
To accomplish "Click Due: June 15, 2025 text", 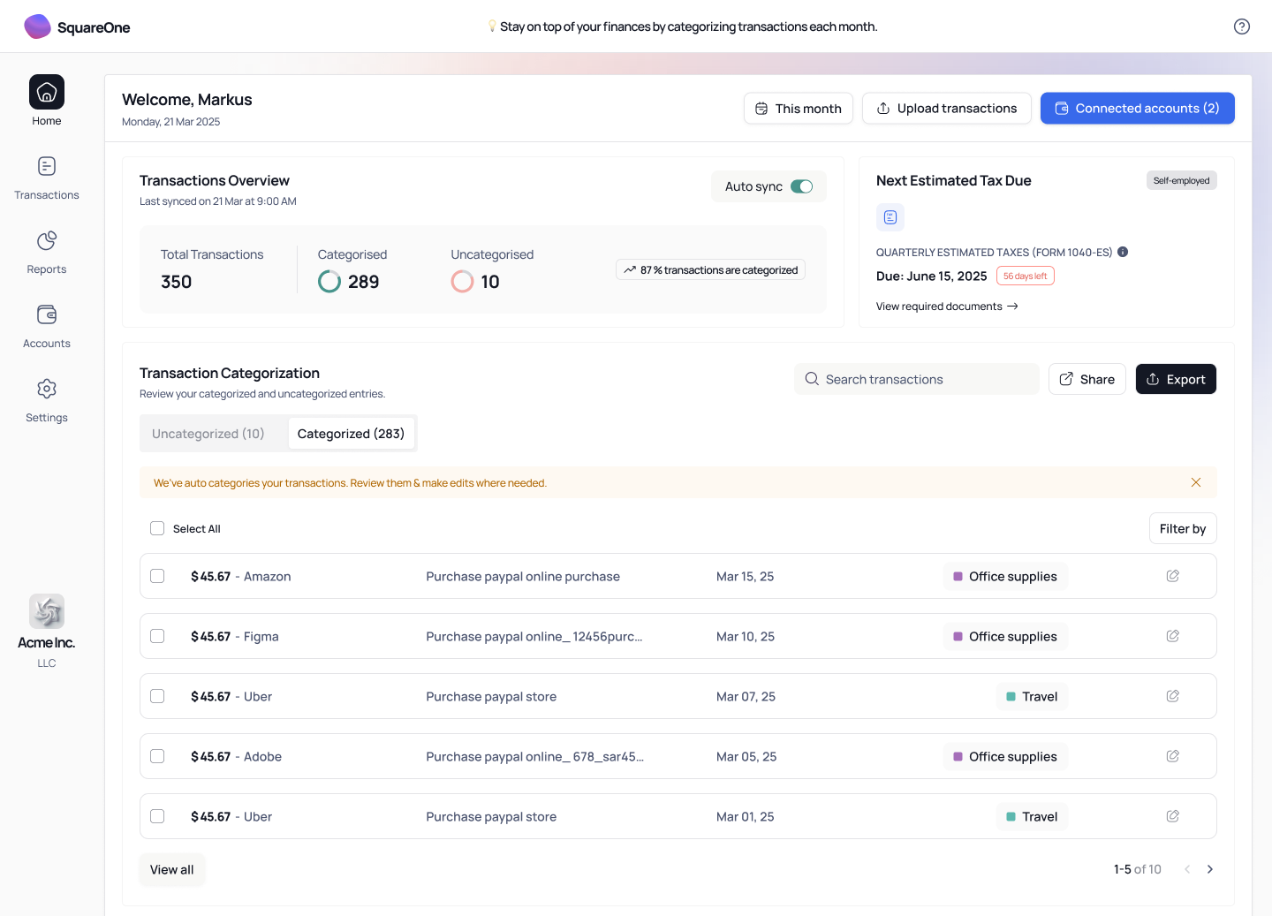I will pyautogui.click(x=932, y=276).
